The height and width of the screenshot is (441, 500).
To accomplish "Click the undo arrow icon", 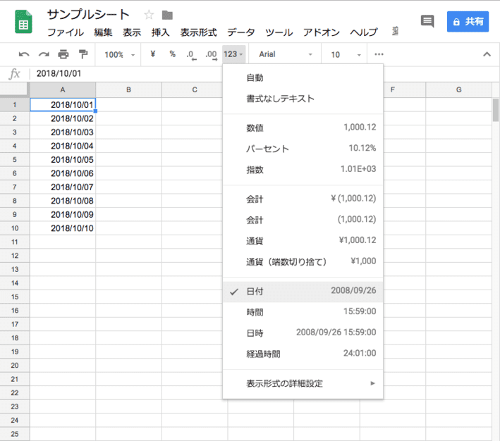I will [24, 54].
